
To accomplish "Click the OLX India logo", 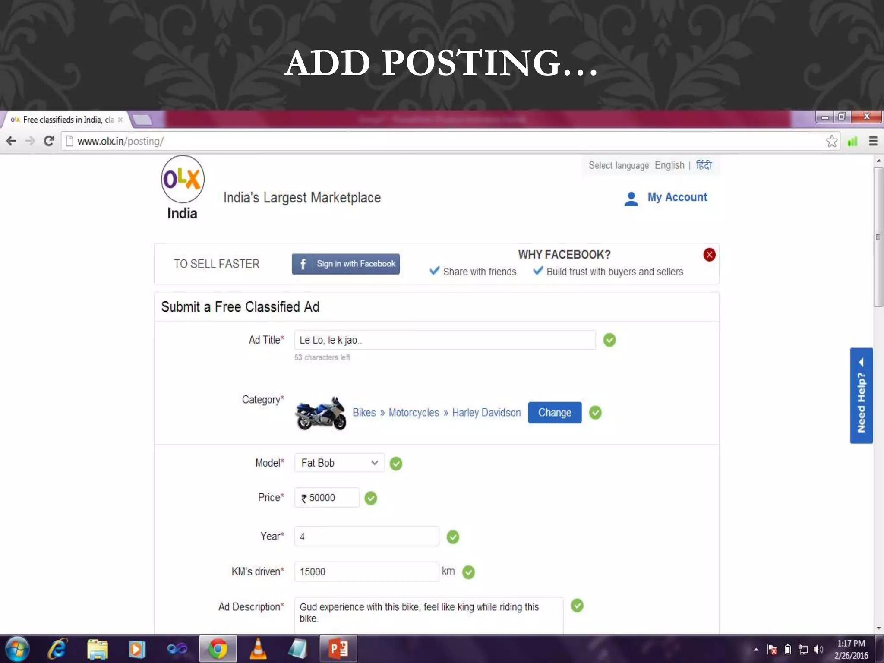I will tap(182, 180).
